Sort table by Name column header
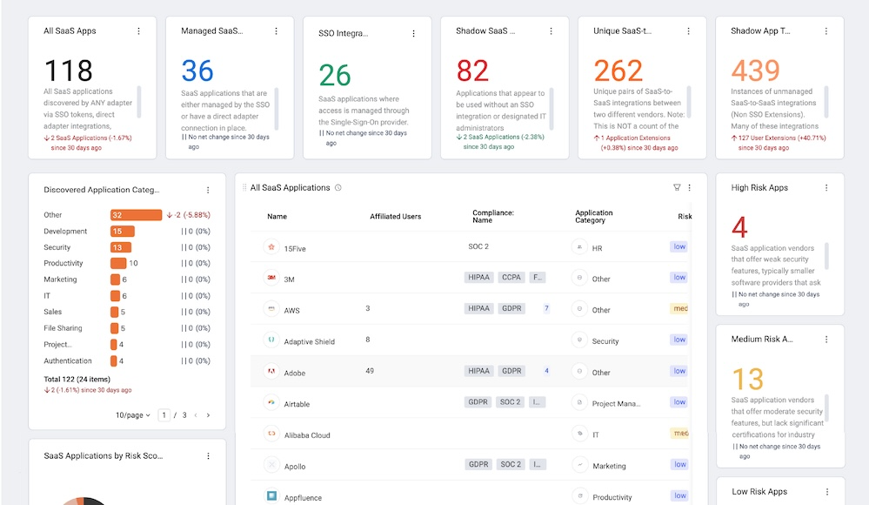This screenshot has height=505, width=869. click(x=277, y=217)
